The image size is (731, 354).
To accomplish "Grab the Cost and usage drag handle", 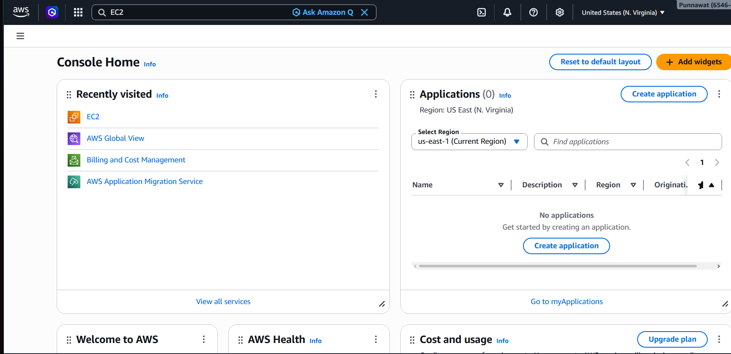I will pos(412,340).
